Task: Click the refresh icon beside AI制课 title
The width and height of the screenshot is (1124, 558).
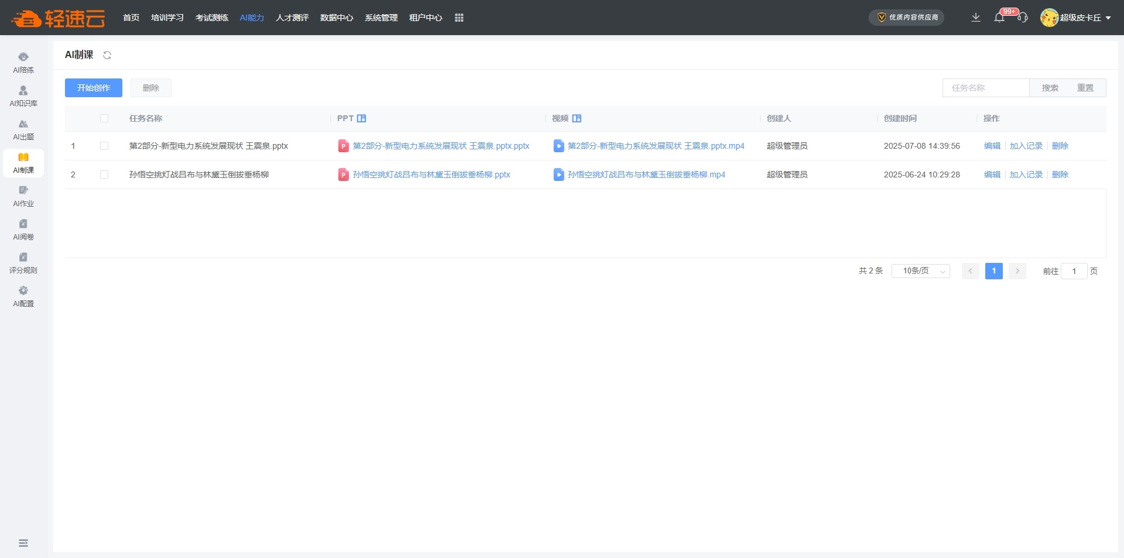Action: click(x=107, y=55)
